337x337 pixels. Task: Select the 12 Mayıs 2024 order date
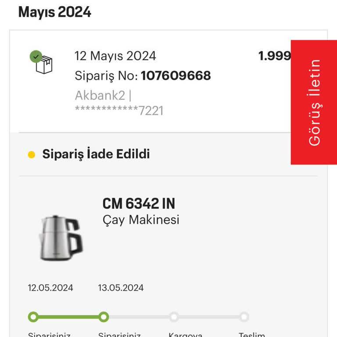click(115, 56)
